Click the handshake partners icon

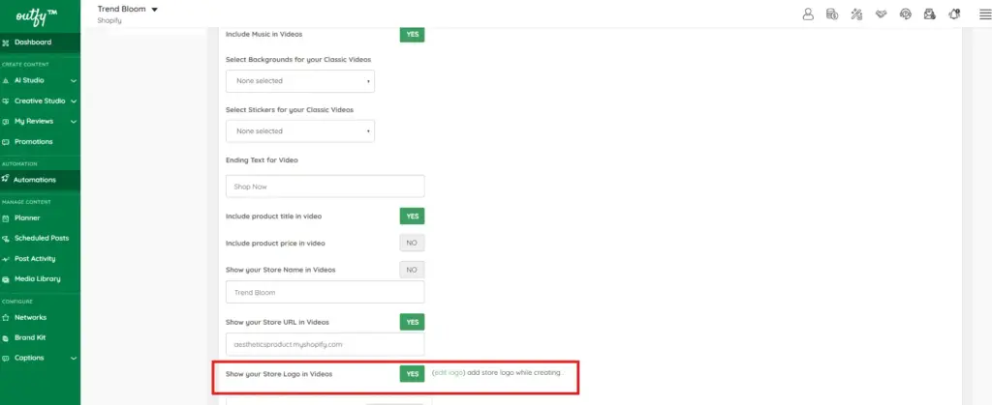click(881, 14)
